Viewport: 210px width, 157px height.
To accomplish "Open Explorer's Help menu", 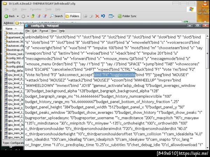I will [58, 9].
